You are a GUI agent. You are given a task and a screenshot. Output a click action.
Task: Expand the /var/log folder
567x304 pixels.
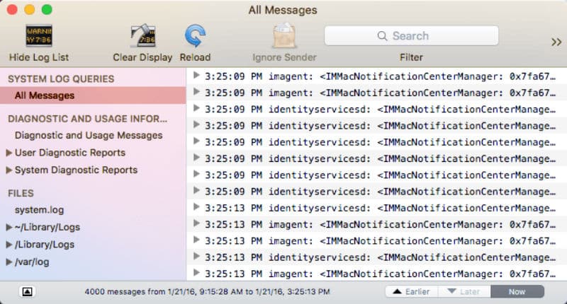point(9,262)
